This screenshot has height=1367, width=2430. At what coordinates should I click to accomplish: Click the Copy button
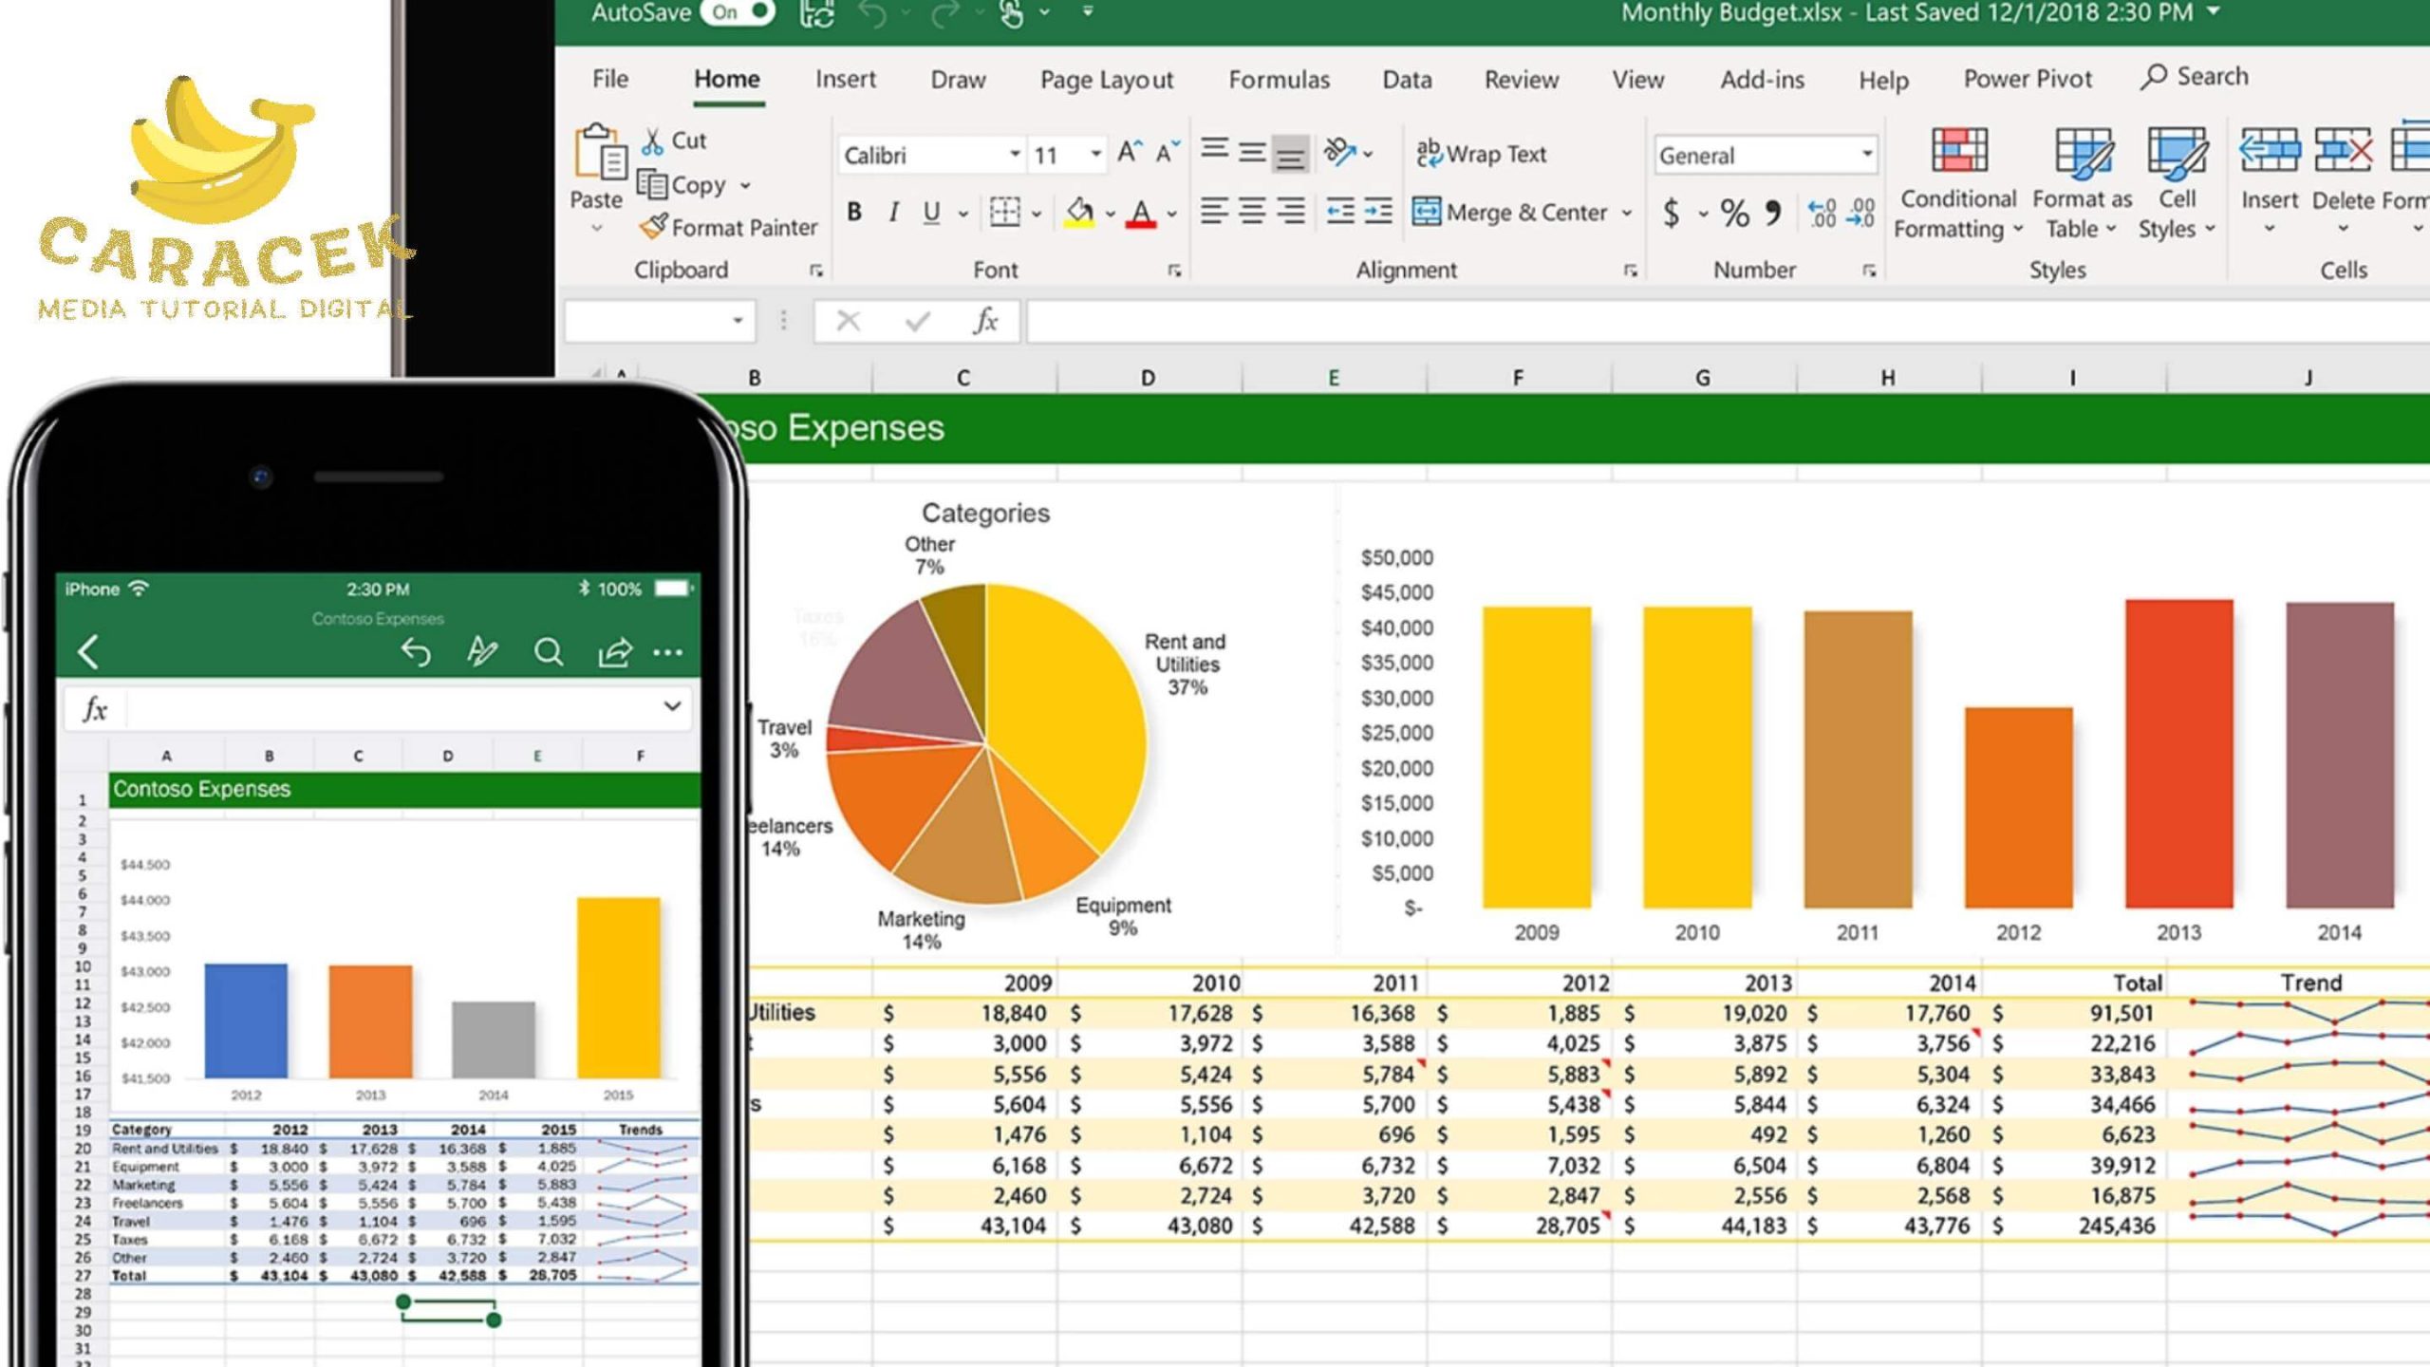683,185
